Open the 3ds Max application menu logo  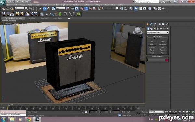pos(3,3)
